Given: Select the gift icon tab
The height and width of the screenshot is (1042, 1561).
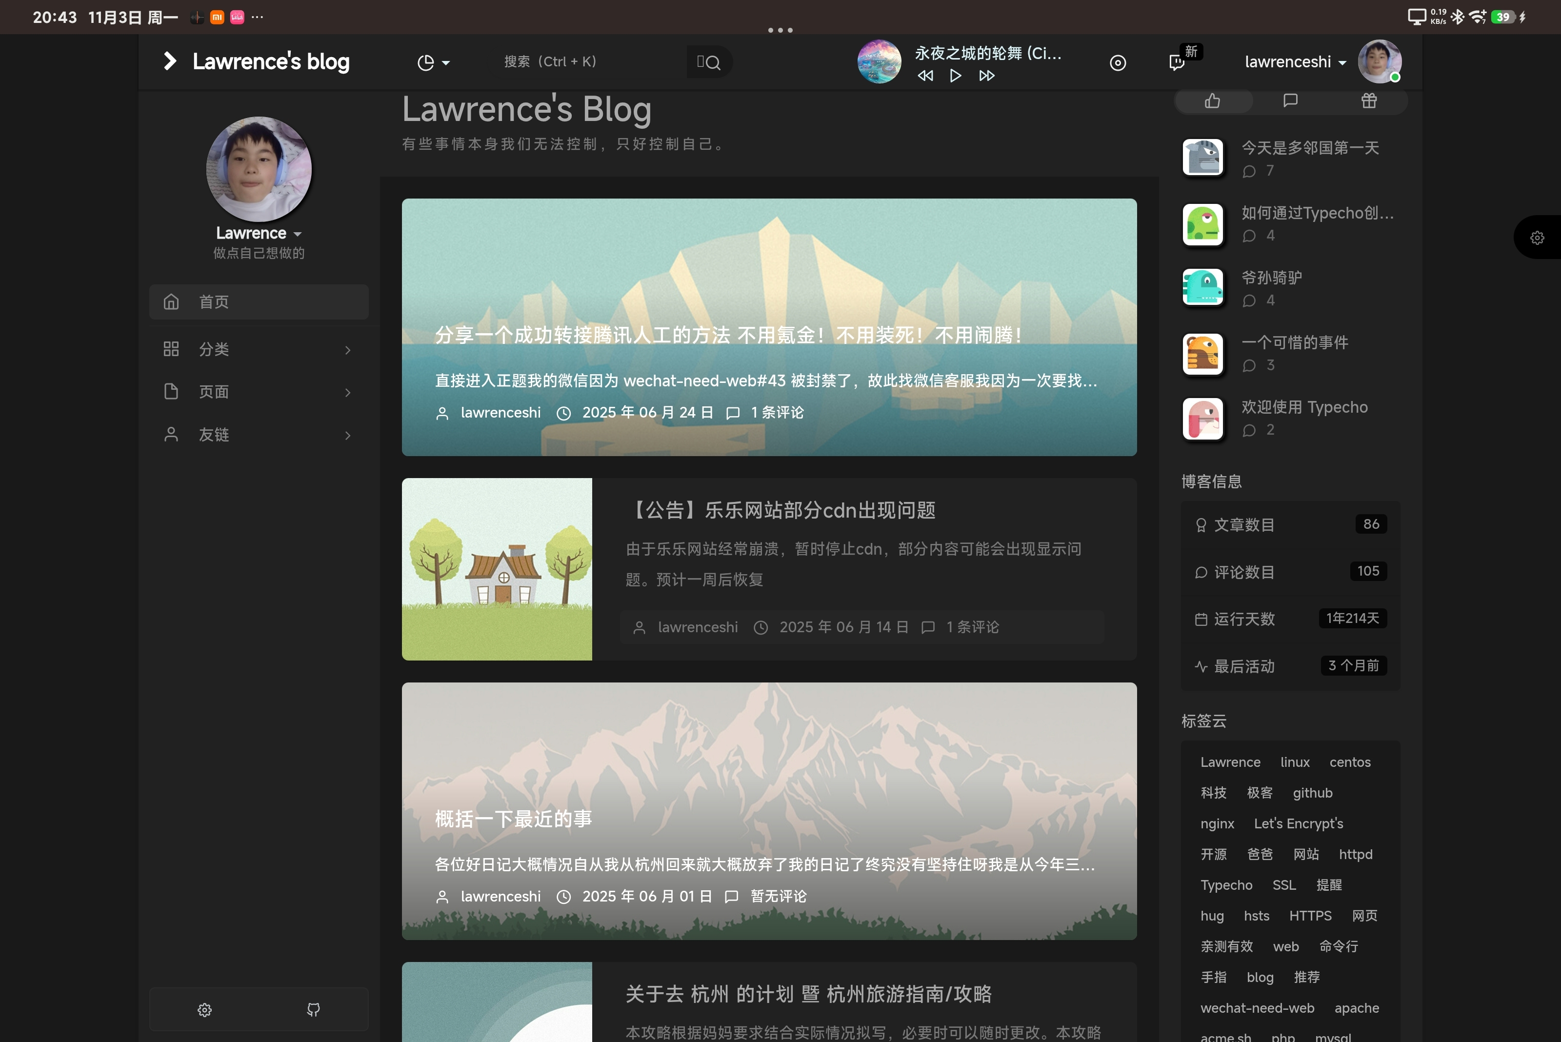Looking at the screenshot, I should [x=1369, y=101].
